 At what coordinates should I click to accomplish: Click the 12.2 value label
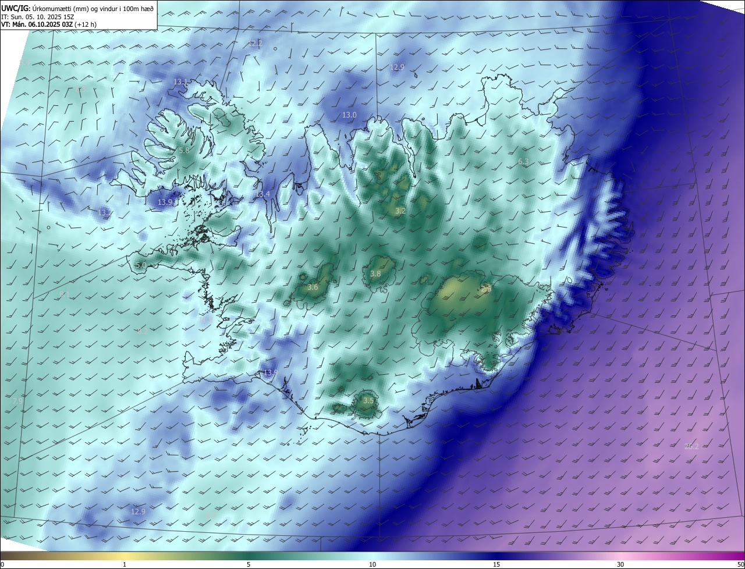(x=256, y=43)
